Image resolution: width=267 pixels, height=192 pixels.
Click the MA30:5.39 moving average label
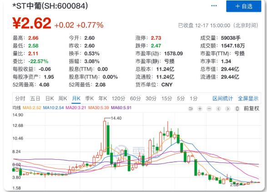pyautogui.click(x=99, y=108)
